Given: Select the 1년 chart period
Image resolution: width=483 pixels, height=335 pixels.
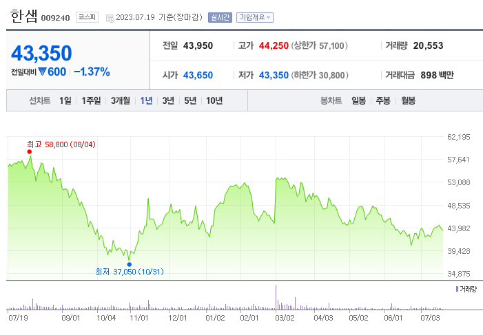Looking at the screenshot, I should [x=146, y=100].
